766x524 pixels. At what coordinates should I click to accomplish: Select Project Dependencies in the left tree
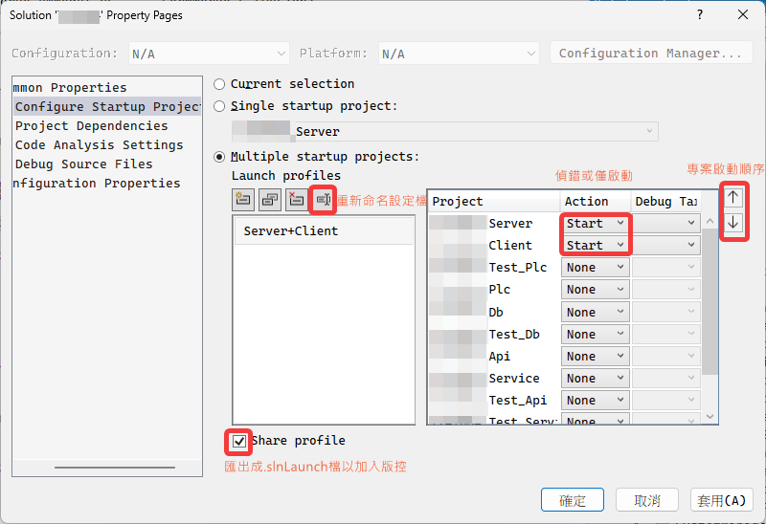point(91,126)
